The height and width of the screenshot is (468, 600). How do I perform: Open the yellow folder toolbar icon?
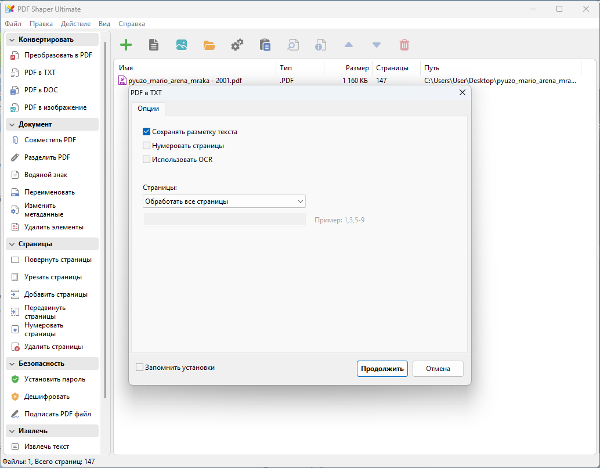coord(209,45)
